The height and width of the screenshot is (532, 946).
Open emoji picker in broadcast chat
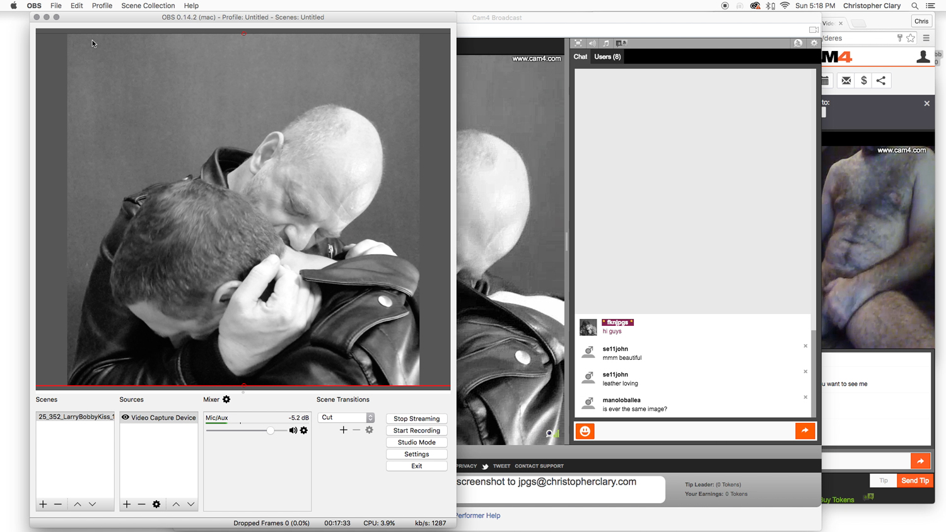pyautogui.click(x=585, y=431)
